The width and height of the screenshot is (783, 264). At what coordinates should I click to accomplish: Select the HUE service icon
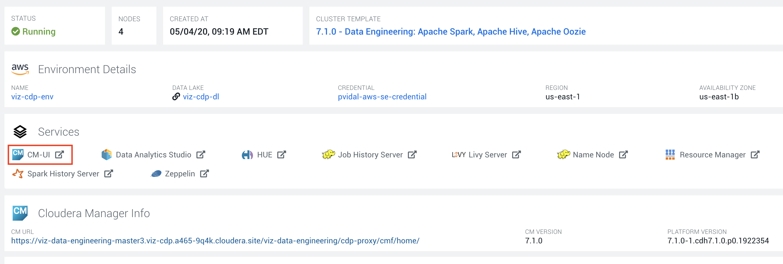248,155
